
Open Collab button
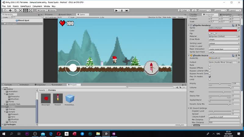point(184,11)
